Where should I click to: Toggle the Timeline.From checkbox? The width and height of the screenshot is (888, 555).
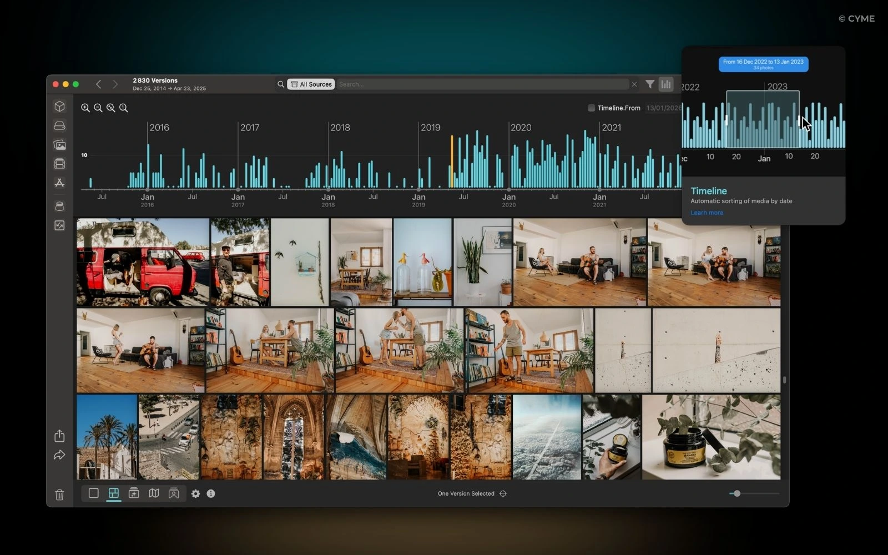click(x=591, y=108)
